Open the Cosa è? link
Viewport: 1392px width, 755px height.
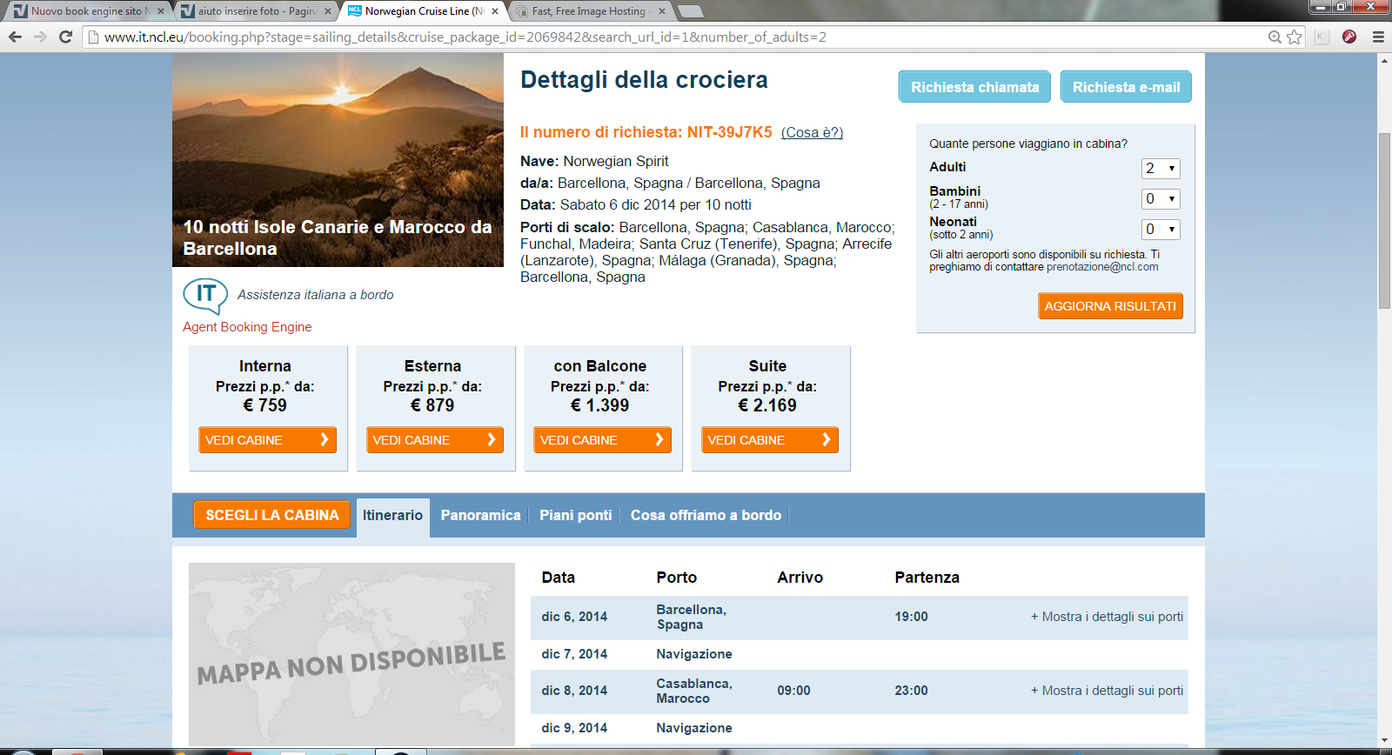[812, 132]
